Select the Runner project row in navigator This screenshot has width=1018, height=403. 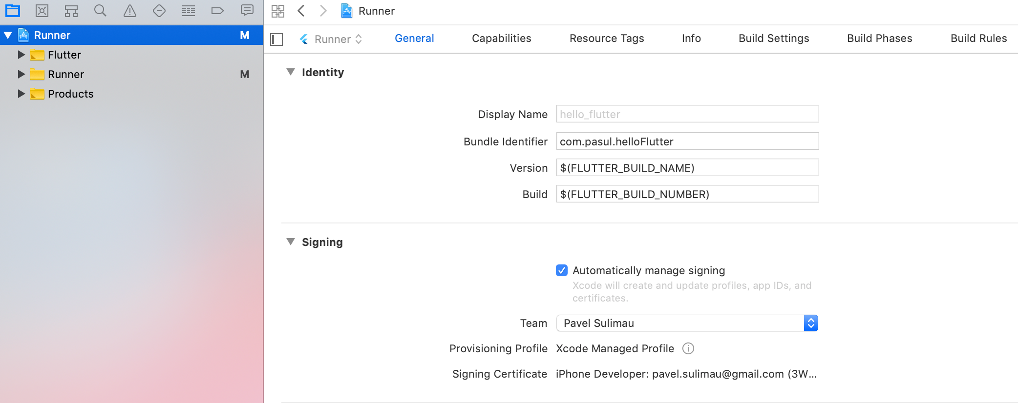131,35
